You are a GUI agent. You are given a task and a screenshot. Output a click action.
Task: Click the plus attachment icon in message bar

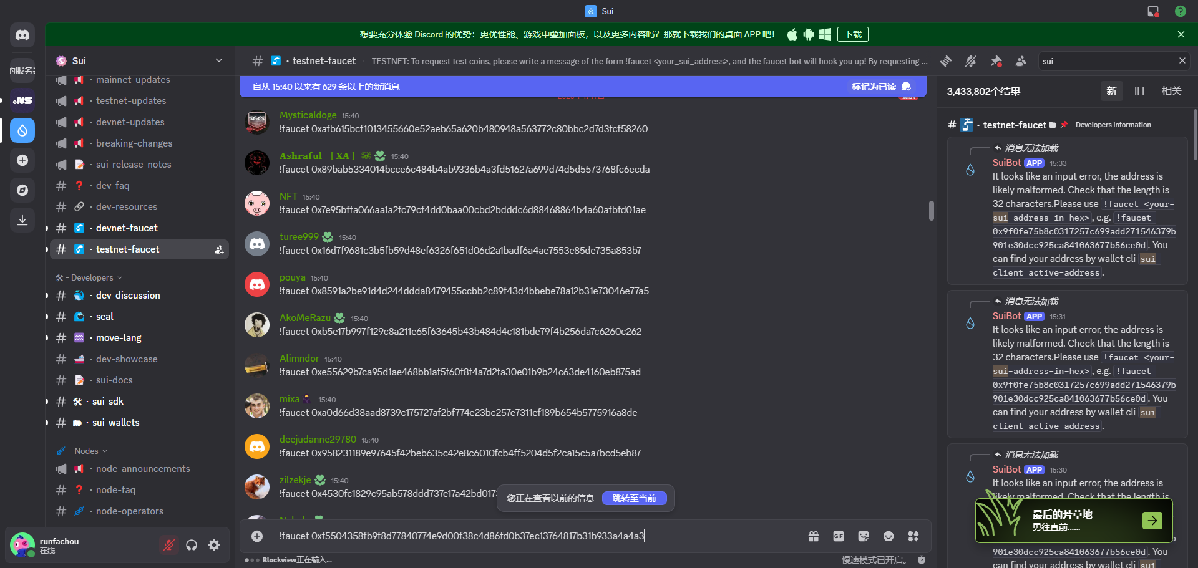tap(257, 536)
